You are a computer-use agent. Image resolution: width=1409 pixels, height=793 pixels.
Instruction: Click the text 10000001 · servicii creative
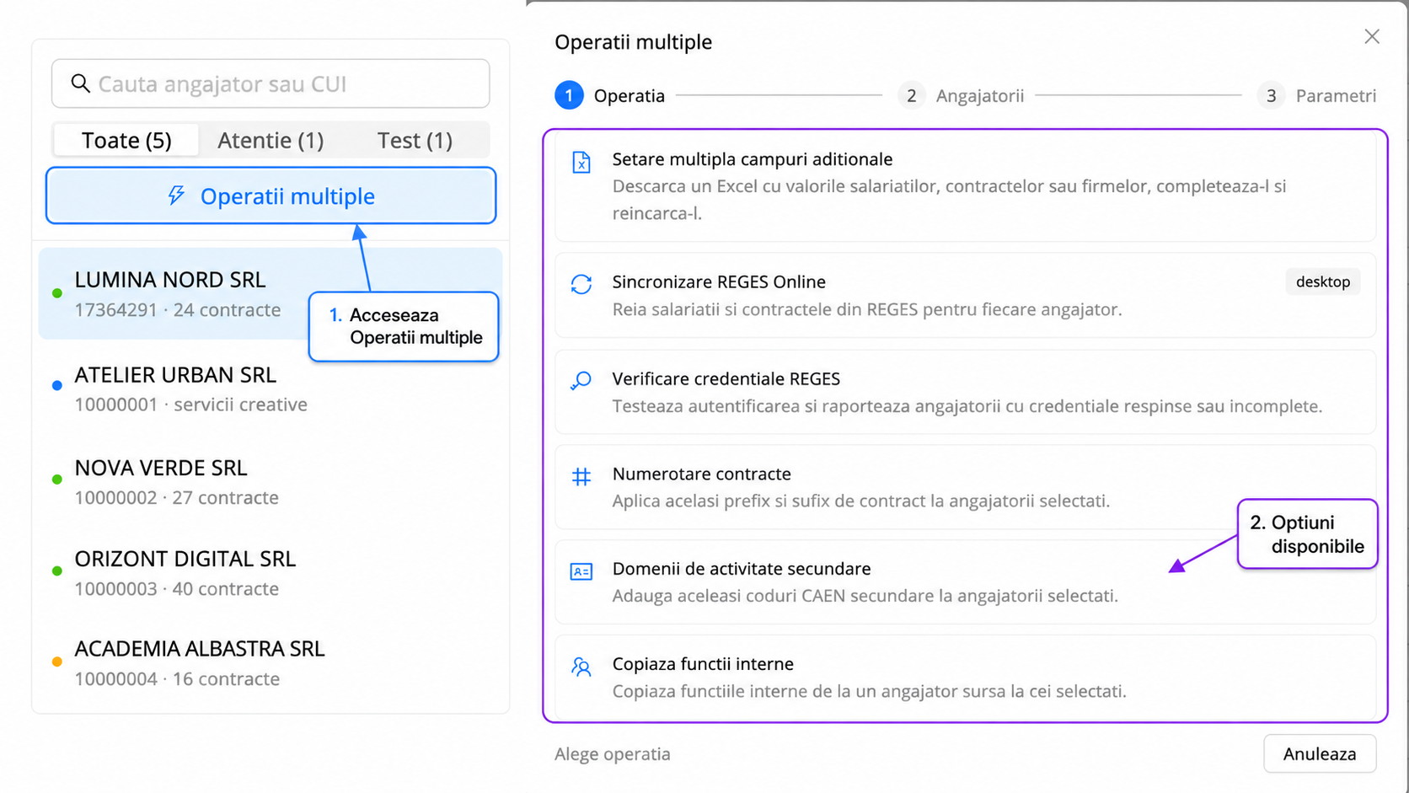tap(191, 405)
